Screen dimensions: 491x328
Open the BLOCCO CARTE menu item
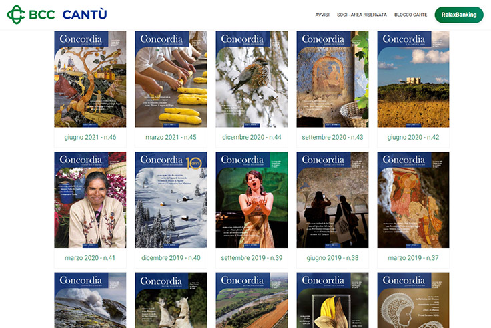point(410,15)
